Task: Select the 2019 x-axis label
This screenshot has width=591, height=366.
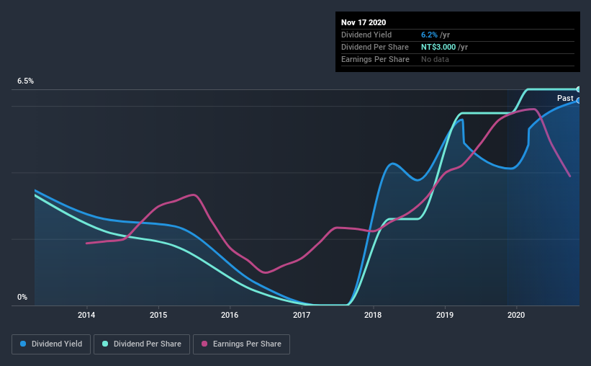Action: (445, 315)
